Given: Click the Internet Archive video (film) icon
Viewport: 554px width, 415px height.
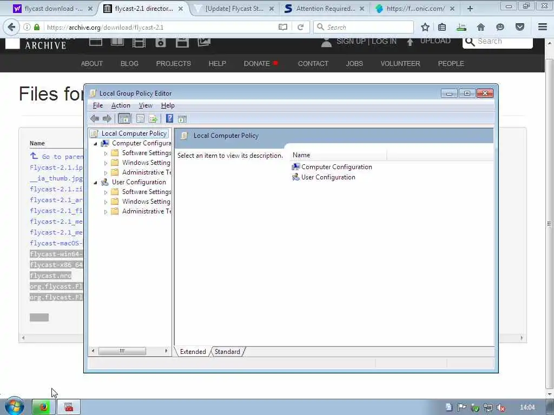Looking at the screenshot, I should pyautogui.click(x=139, y=43).
